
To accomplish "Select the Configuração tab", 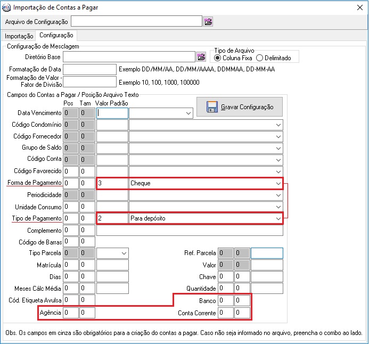I will 56,36.
